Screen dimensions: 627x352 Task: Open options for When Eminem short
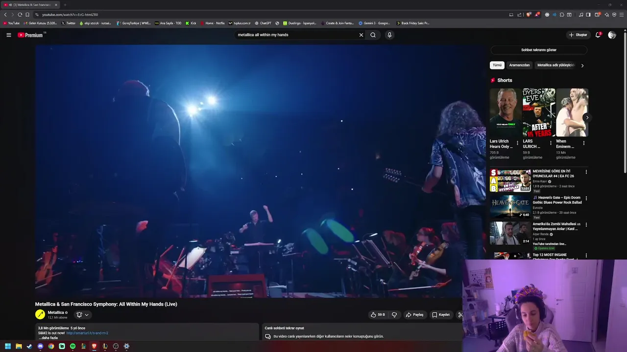[583, 143]
